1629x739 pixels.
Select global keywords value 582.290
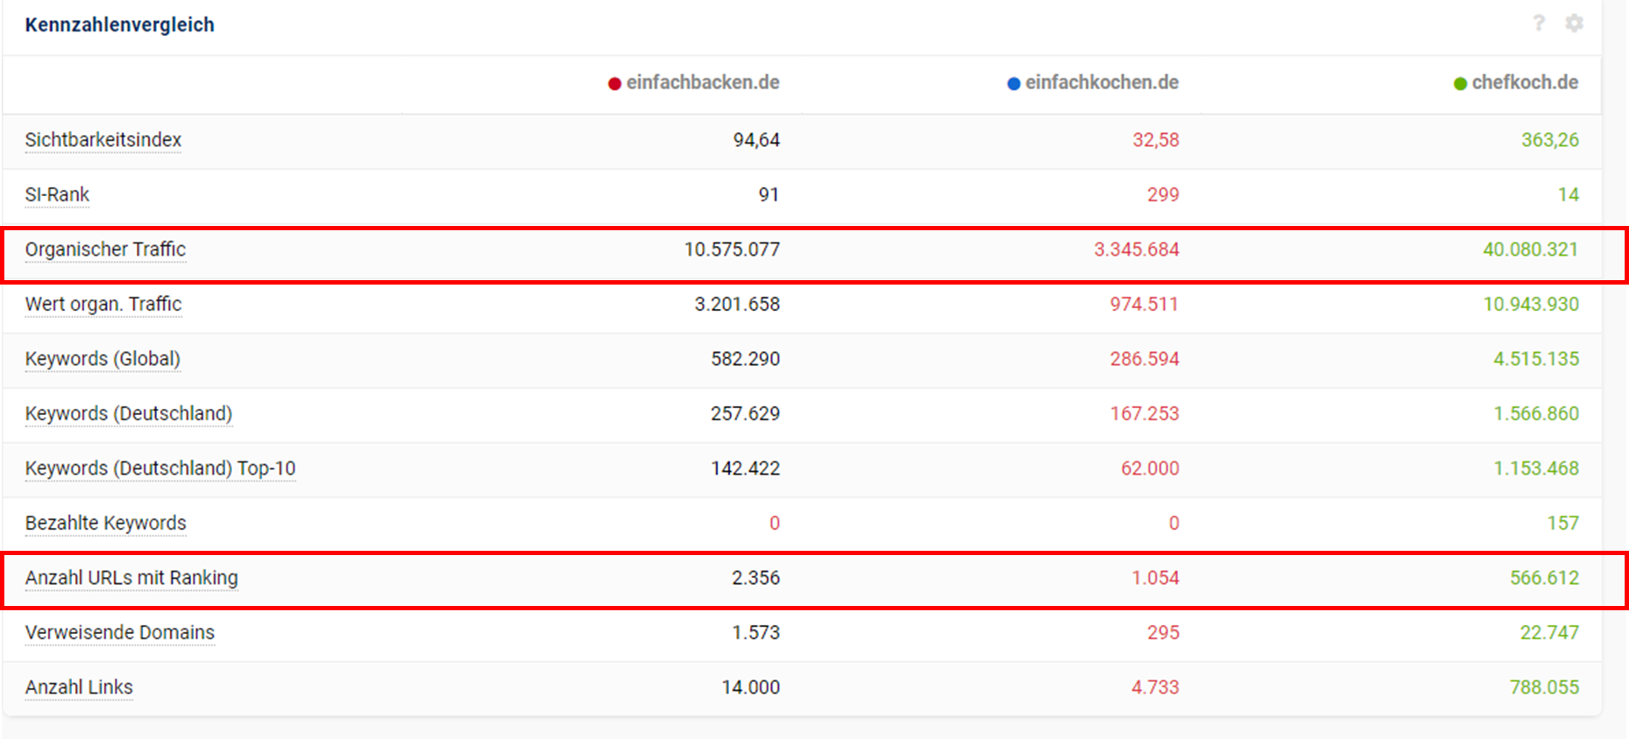[745, 359]
